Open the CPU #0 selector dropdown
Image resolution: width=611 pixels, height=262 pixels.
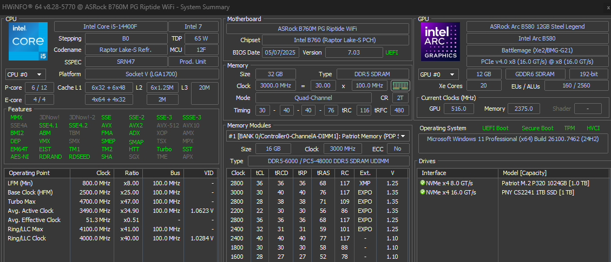coord(25,75)
